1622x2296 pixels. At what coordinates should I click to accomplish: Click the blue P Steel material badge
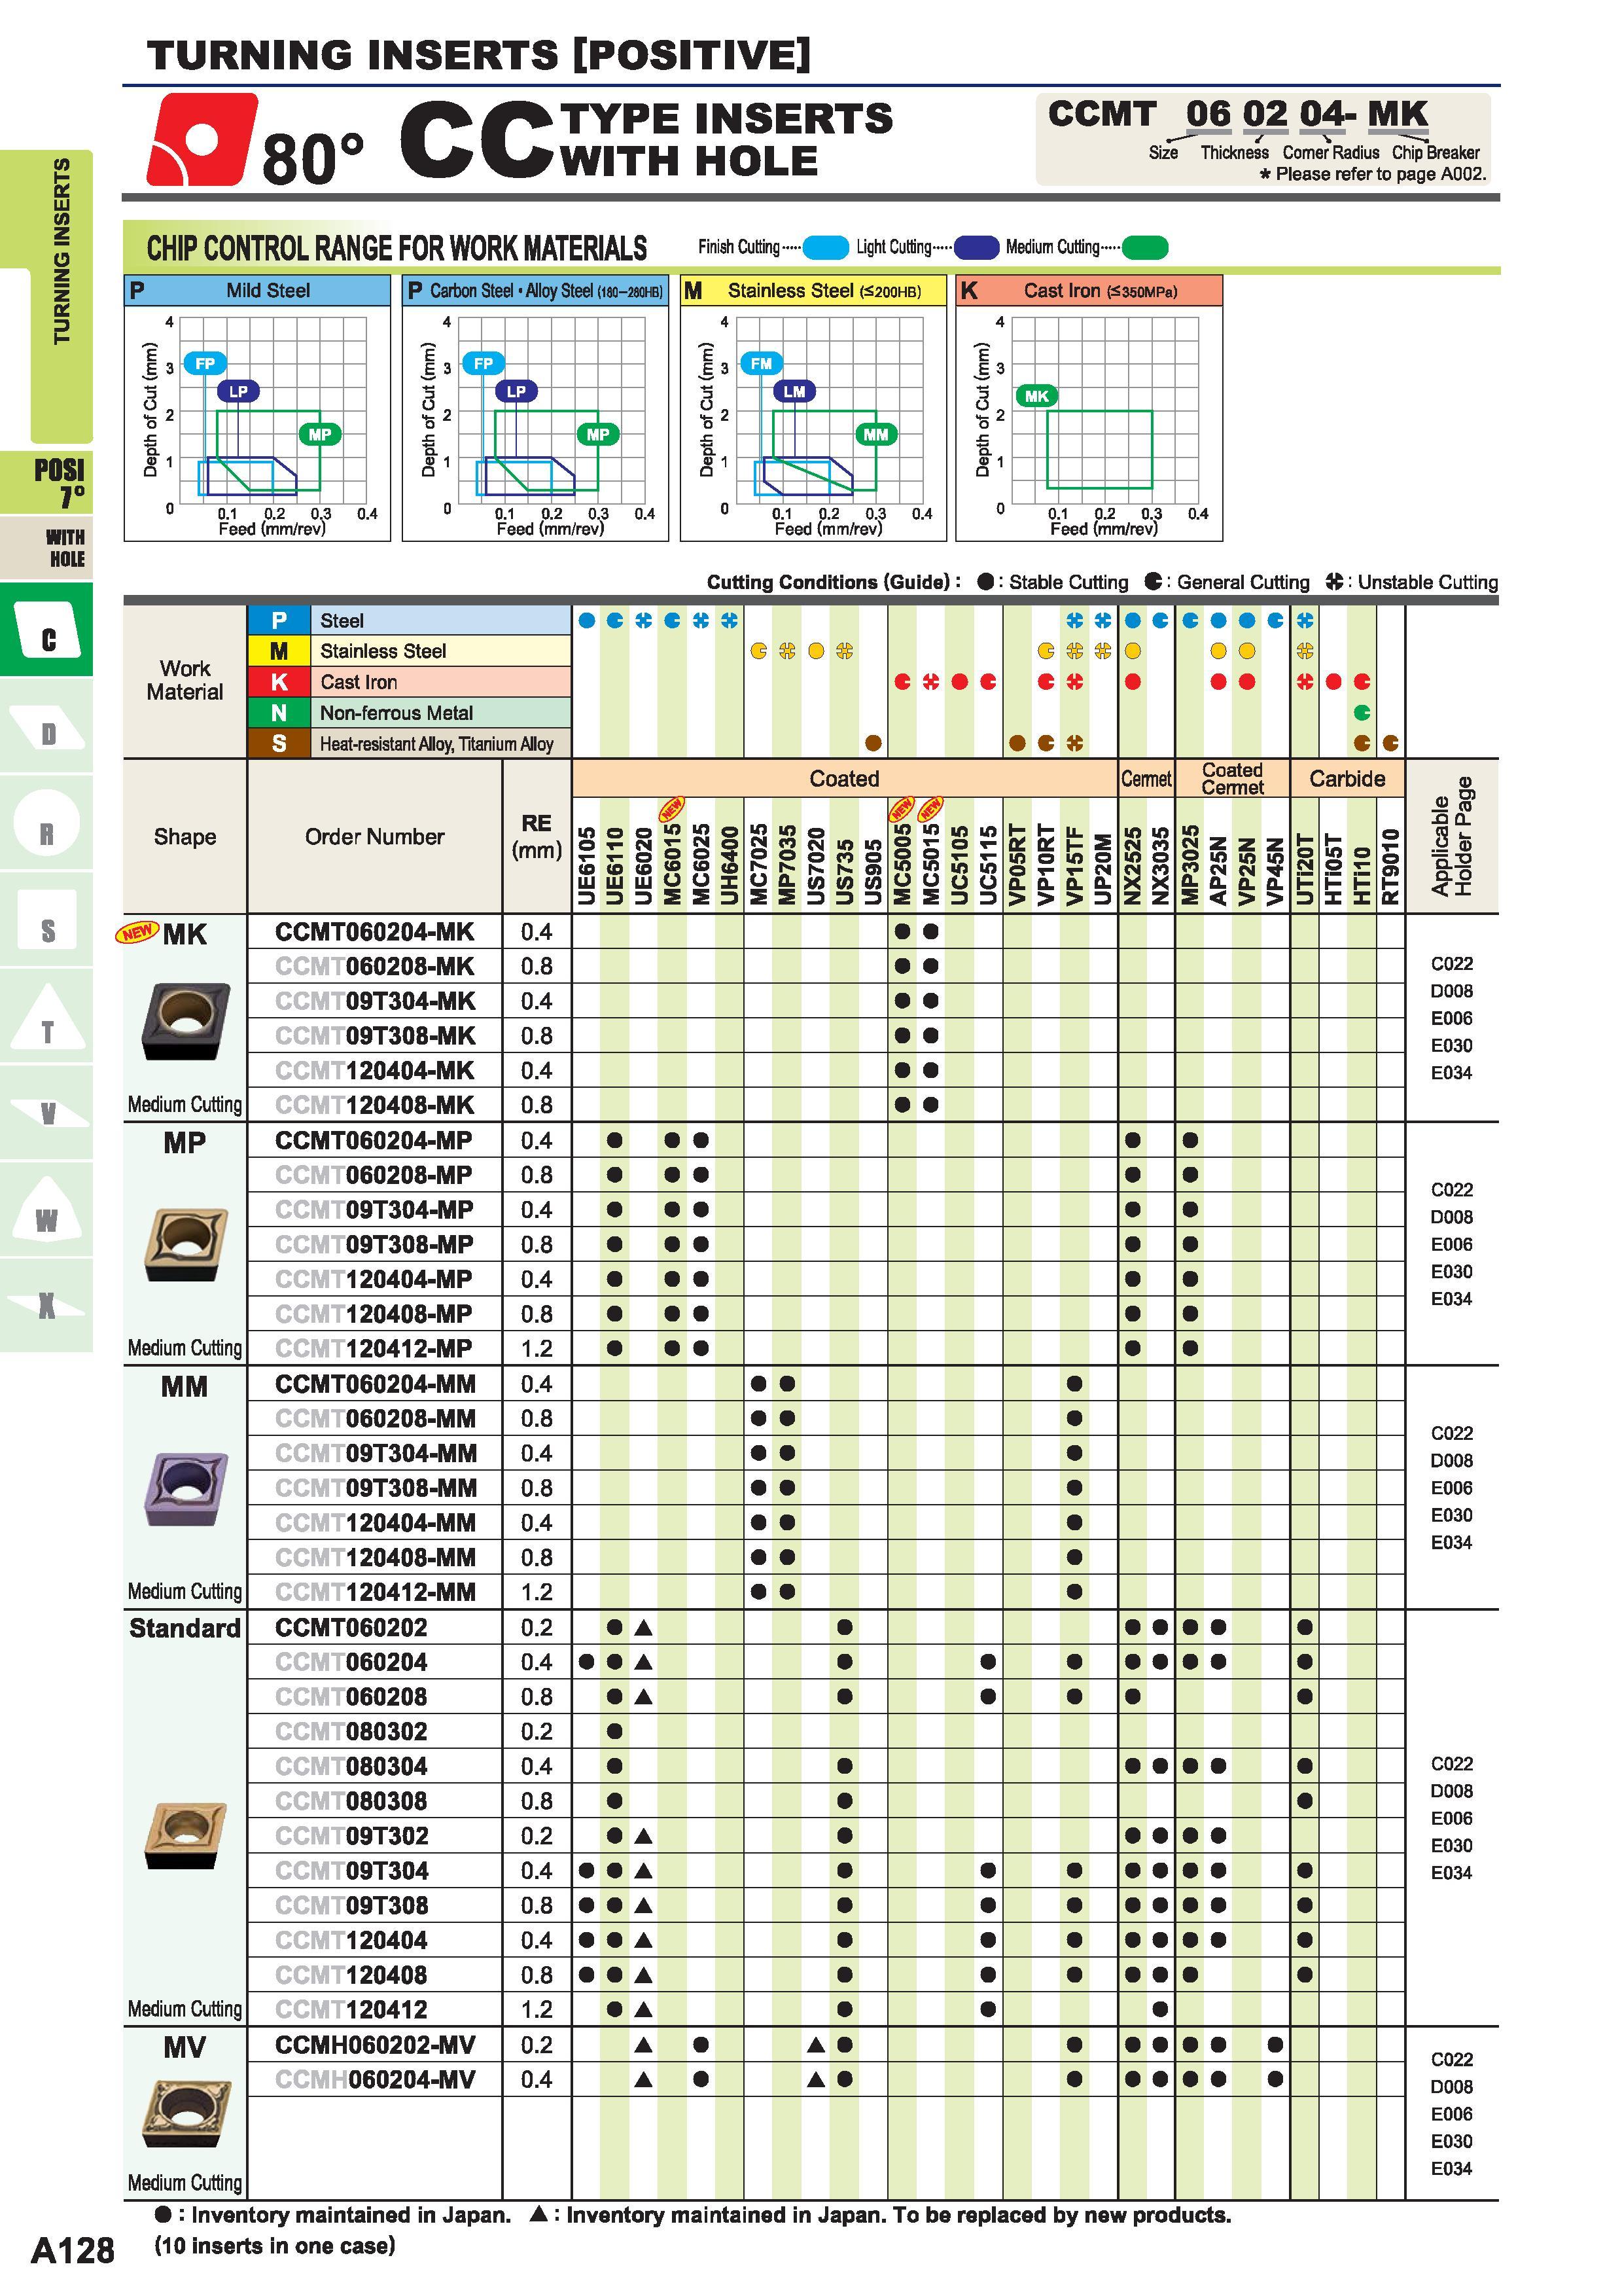click(x=279, y=620)
